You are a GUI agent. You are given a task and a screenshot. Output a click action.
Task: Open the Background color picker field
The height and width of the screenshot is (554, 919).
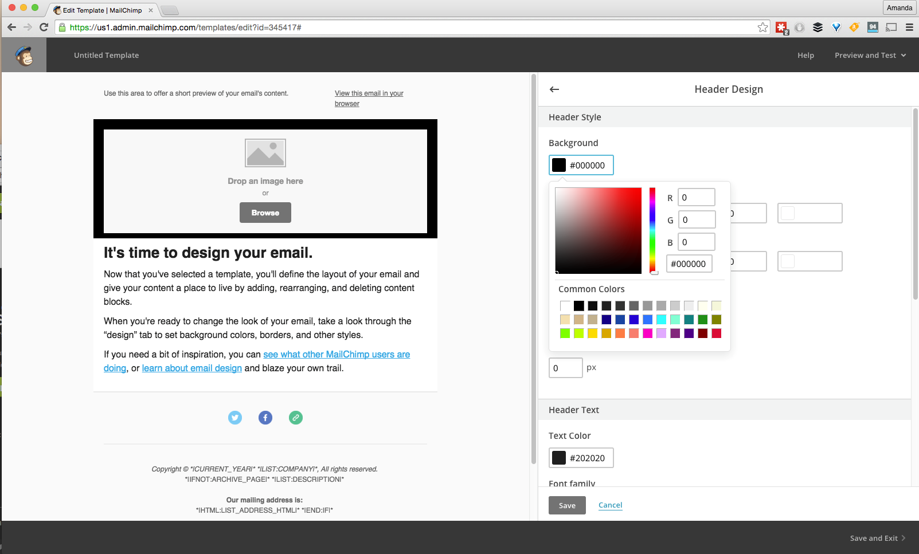[x=581, y=166]
